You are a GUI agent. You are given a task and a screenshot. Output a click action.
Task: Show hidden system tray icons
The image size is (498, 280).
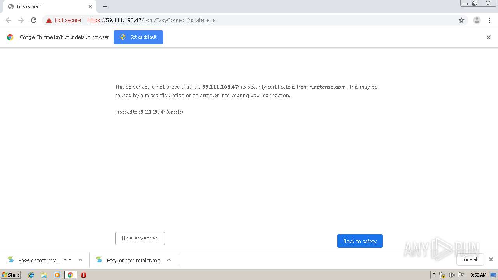434,275
